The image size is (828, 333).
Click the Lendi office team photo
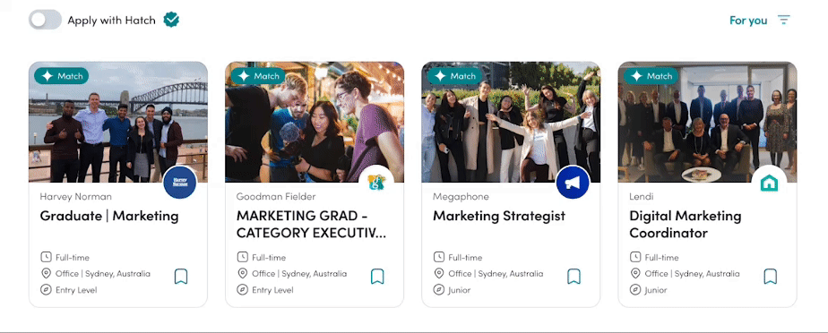coord(708,122)
